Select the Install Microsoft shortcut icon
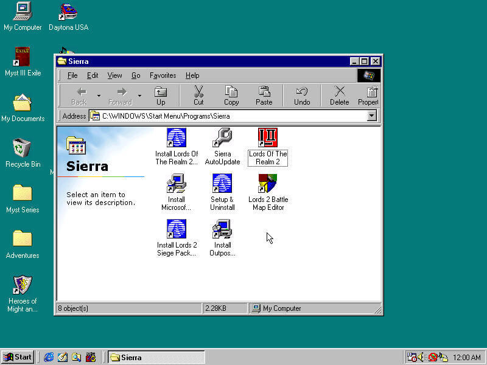Image resolution: width=487 pixels, height=365 pixels. (177, 184)
